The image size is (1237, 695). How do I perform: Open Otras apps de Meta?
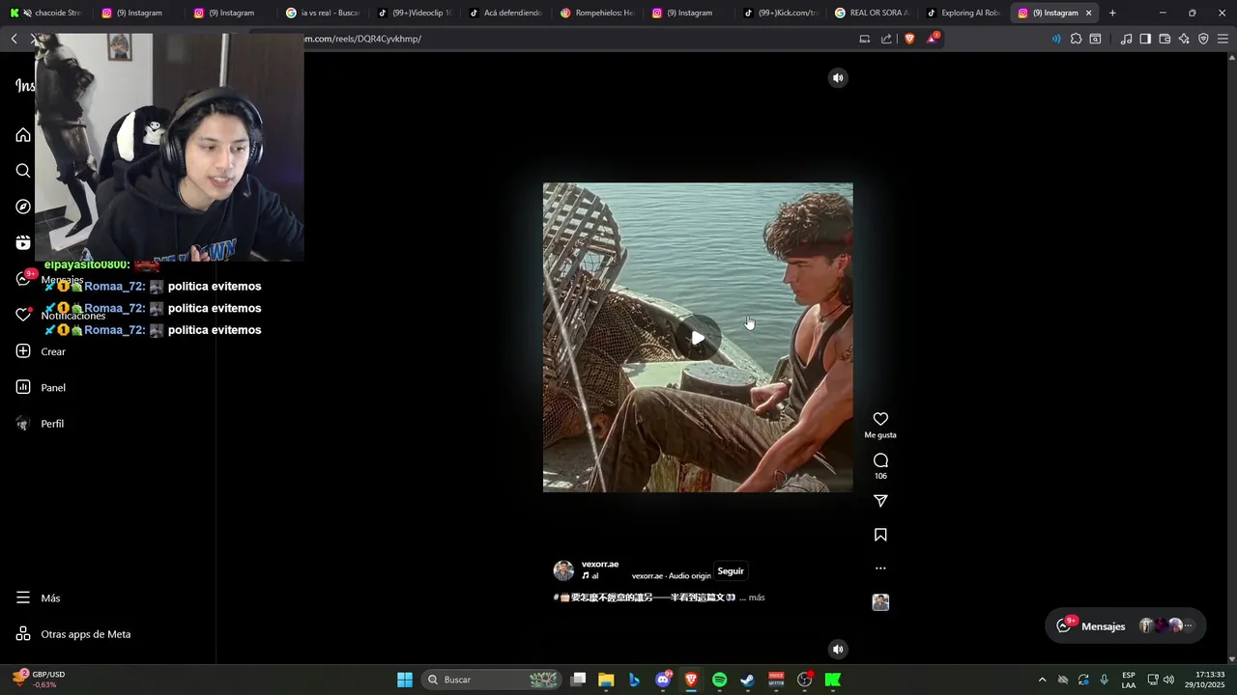tap(73, 634)
